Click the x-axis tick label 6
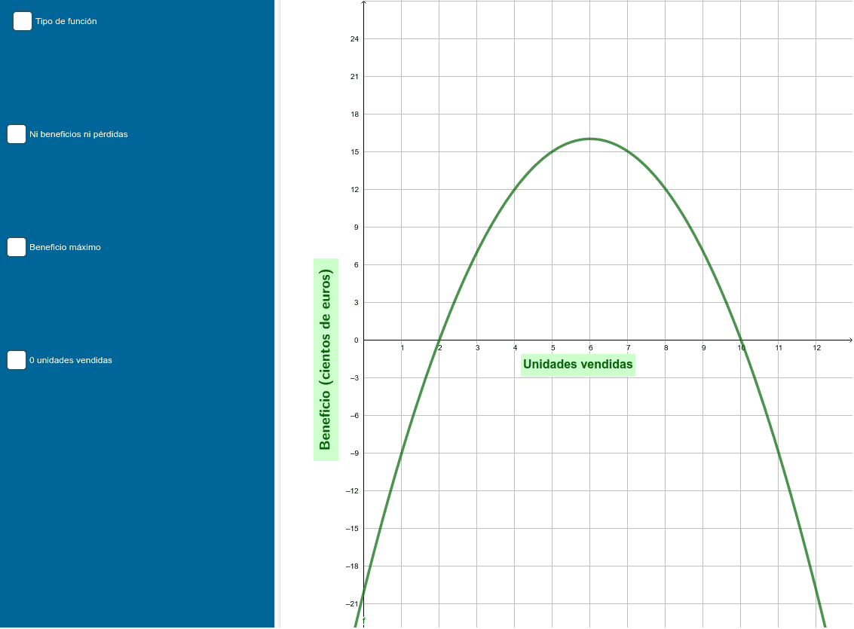Image resolution: width=854 pixels, height=629 pixels. [x=590, y=348]
